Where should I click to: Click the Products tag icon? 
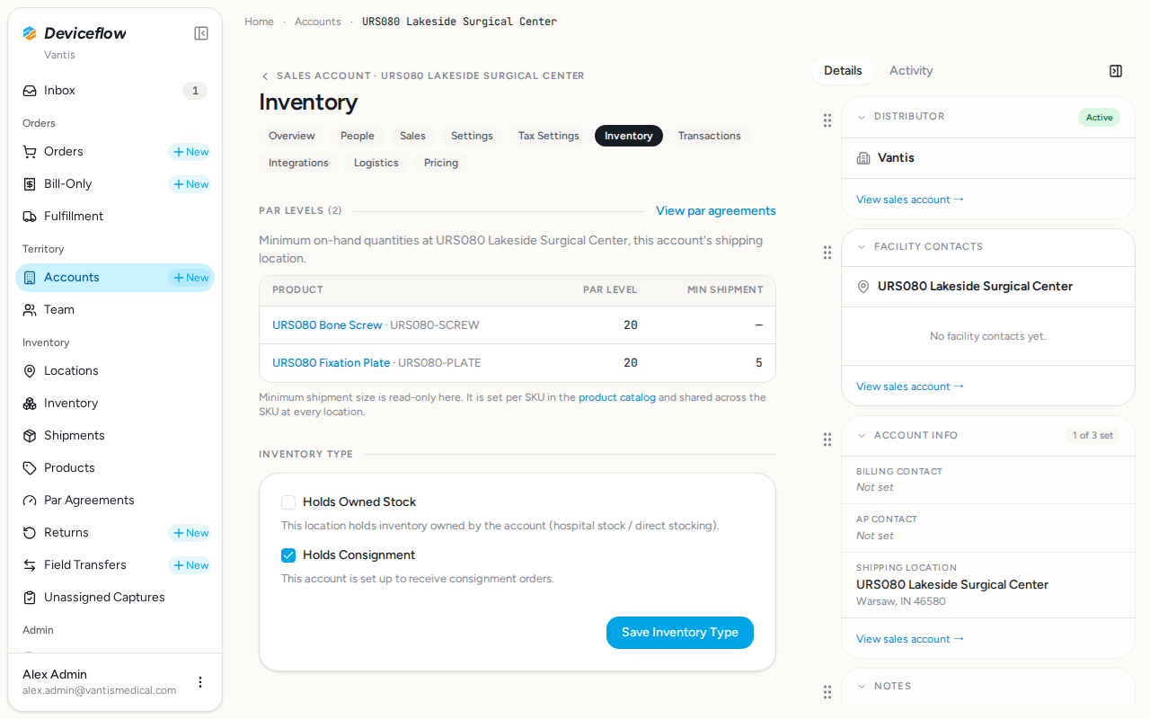[30, 468]
